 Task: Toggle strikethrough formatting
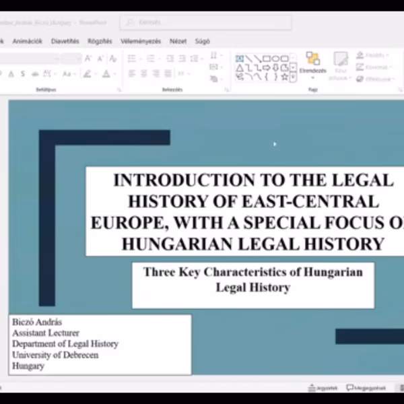35,74
